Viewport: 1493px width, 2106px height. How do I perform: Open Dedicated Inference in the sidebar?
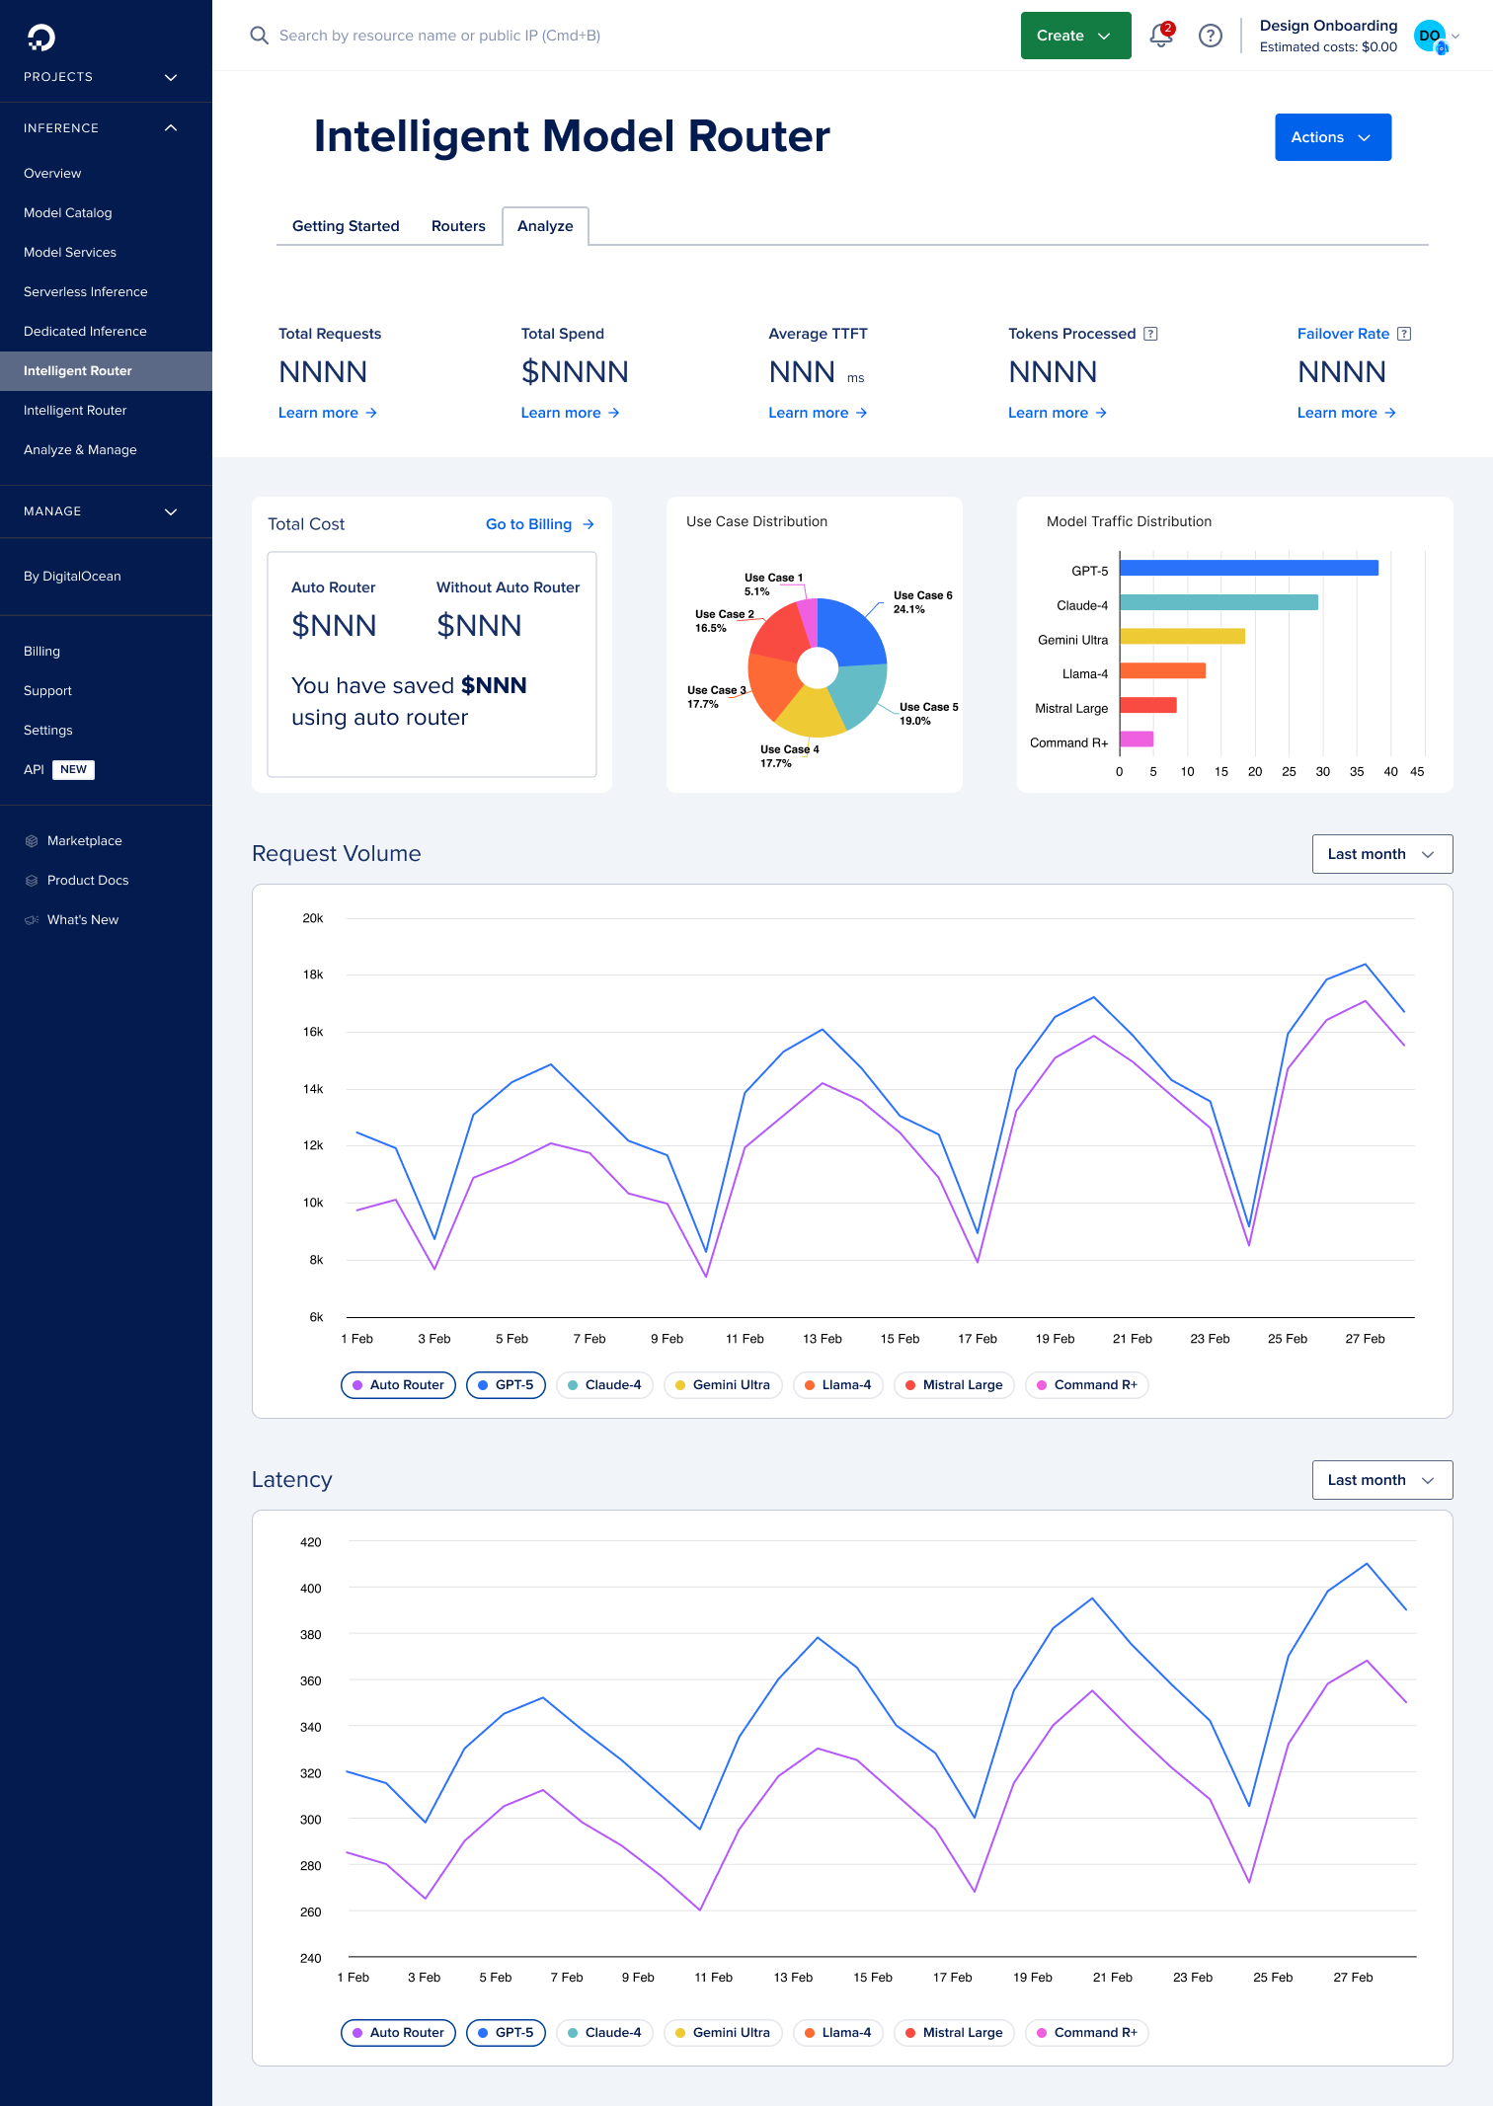[106, 332]
